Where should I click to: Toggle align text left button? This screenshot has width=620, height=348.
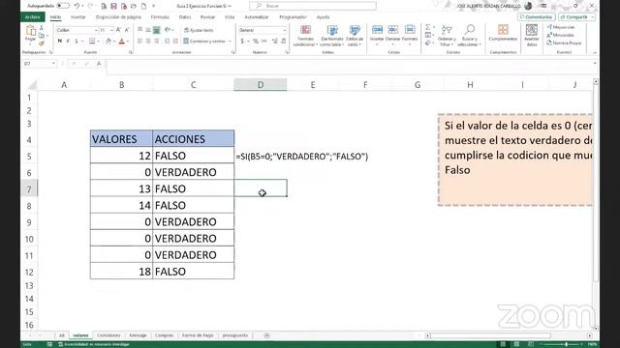point(139,41)
